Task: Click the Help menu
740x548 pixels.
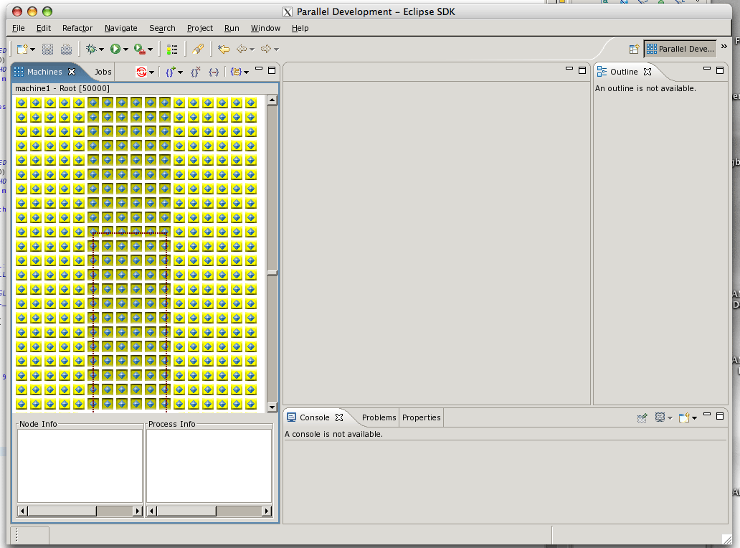Action: (300, 28)
